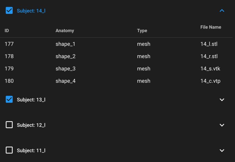Select the row with ID 177
235x162 pixels.
[x=9, y=44]
